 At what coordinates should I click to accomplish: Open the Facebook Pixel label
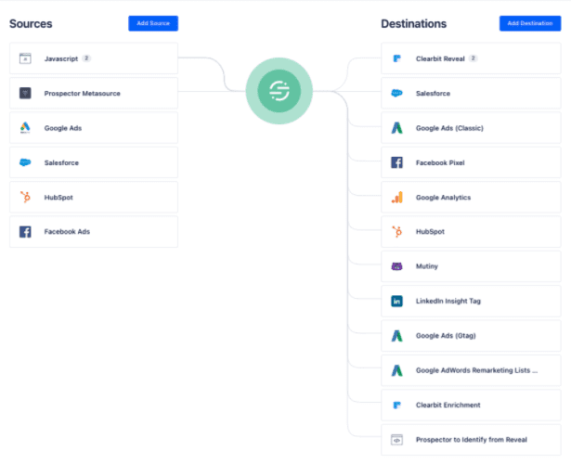click(x=440, y=162)
